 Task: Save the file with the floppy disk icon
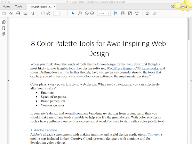tap(4, 13)
